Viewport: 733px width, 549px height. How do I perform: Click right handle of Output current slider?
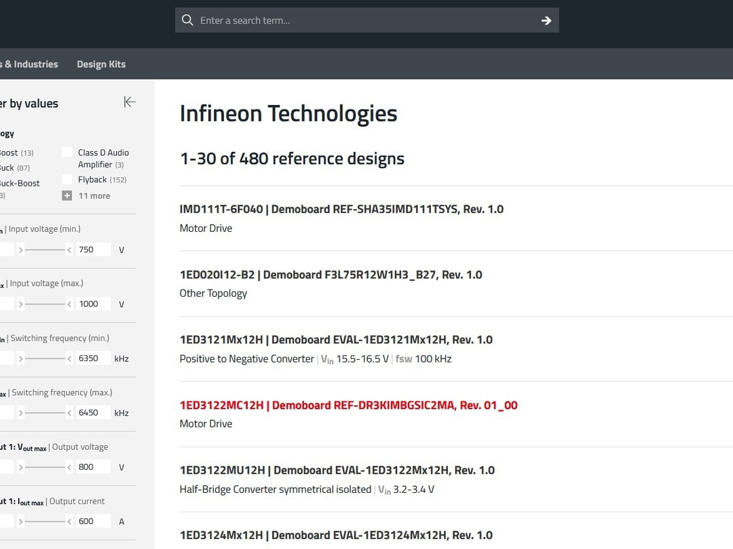click(x=69, y=521)
